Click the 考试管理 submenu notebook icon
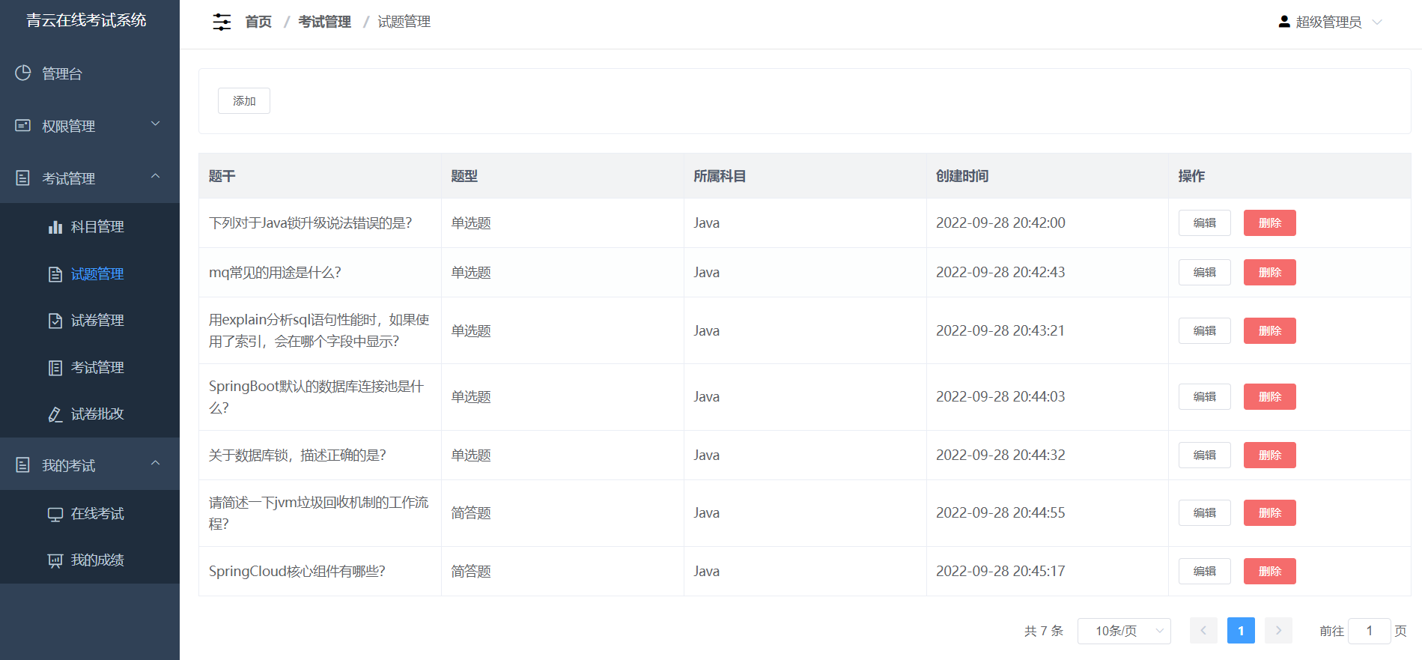 55,368
